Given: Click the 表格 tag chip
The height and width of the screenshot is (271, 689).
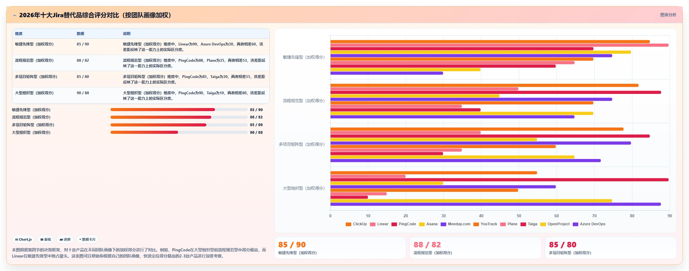Looking at the screenshot, I should 46,239.
